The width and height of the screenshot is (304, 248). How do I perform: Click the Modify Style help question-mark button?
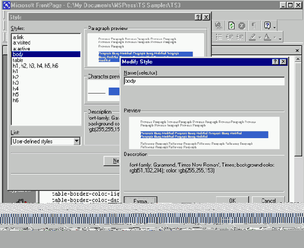[x=275, y=62]
